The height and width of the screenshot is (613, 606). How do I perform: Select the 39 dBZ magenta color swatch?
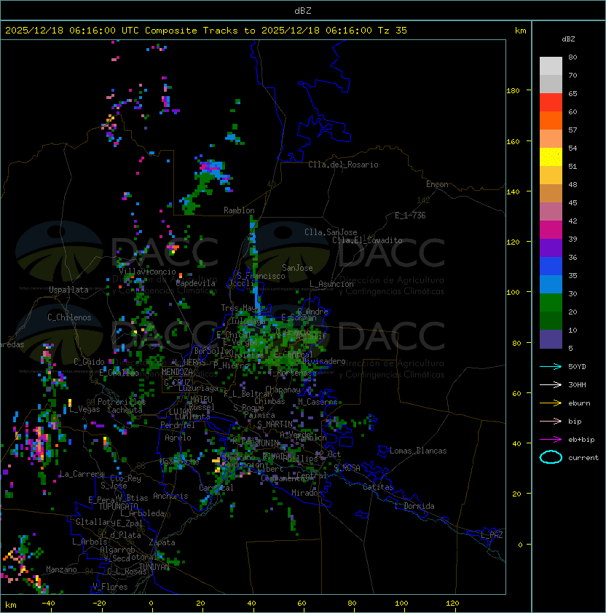(x=551, y=230)
